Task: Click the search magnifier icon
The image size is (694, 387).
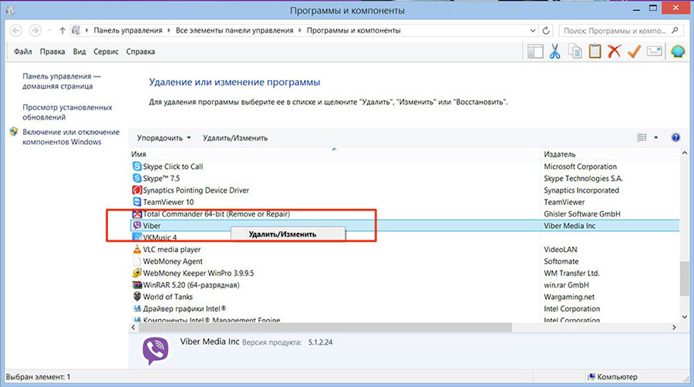Action: (675, 31)
